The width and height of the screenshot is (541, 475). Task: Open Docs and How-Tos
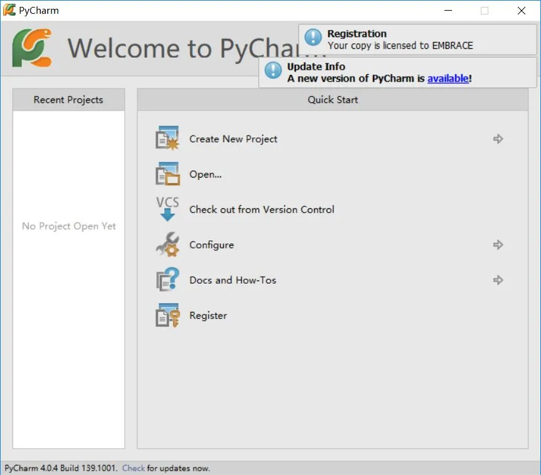[233, 280]
